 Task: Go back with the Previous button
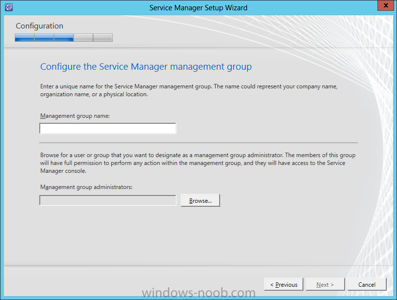point(284,284)
